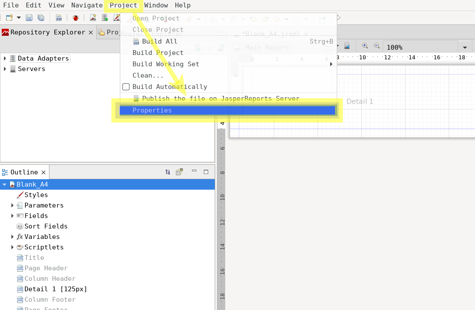This screenshot has width=475, height=310.
Task: Choose Build All from Project menu
Action: [x=160, y=41]
